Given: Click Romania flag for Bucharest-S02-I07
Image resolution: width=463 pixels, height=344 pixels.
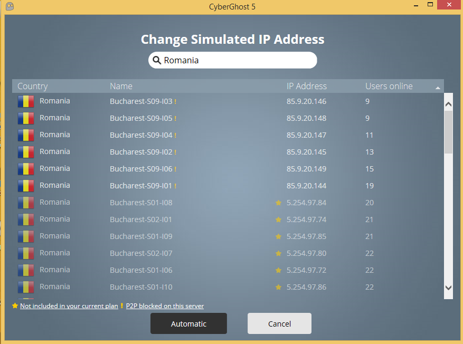Looking at the screenshot, I should coord(26,253).
